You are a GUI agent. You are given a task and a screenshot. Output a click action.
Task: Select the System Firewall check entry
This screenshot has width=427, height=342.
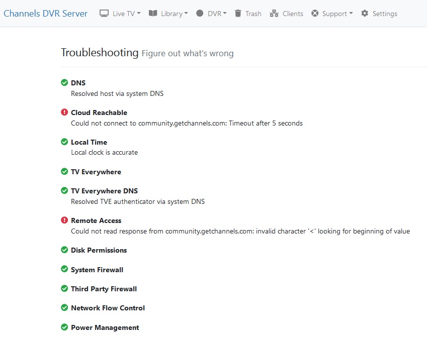pos(97,270)
